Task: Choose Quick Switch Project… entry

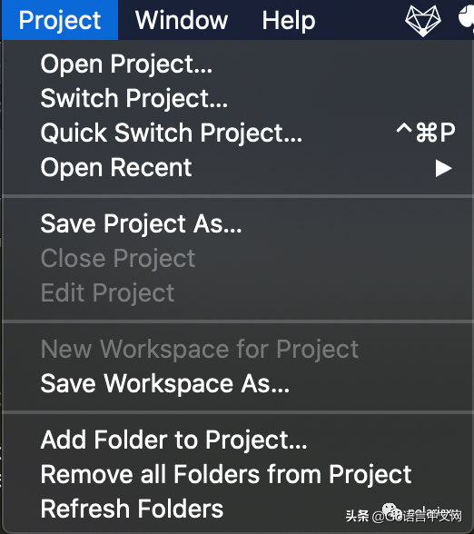Action: (237, 133)
